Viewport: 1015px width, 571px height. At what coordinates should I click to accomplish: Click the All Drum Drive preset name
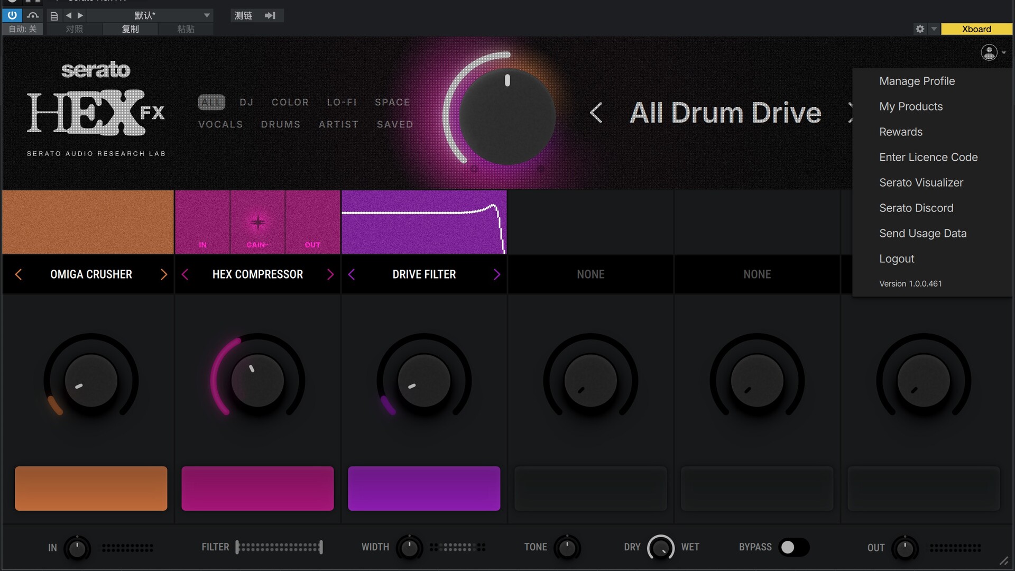pos(725,113)
